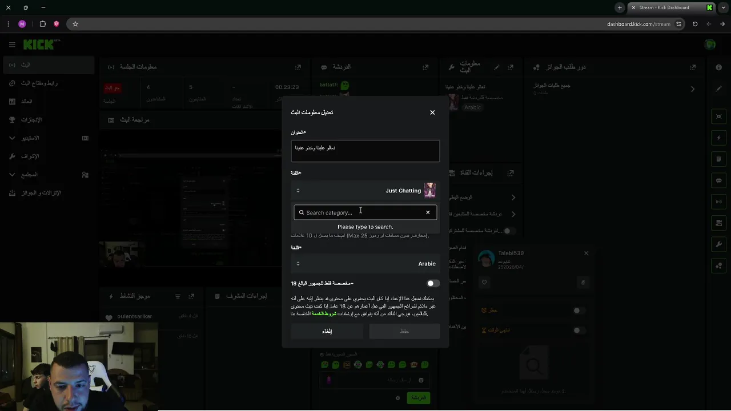
Task: Select the rewards dots icon in the right rail
Action: 718,265
